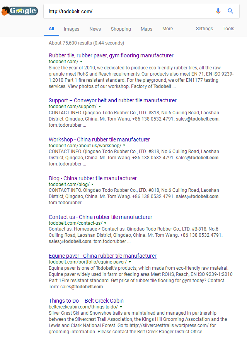Expand dropdown arrow next to todobelt.com/about-us/workshop/
This screenshot has height=341, width=247.
pyautogui.click(x=124, y=145)
